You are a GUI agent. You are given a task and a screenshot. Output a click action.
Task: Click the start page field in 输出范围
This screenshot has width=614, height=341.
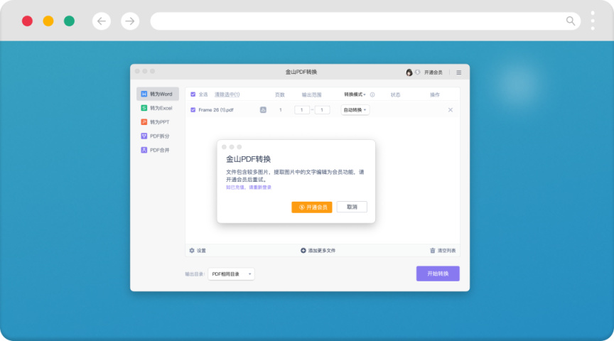click(302, 110)
